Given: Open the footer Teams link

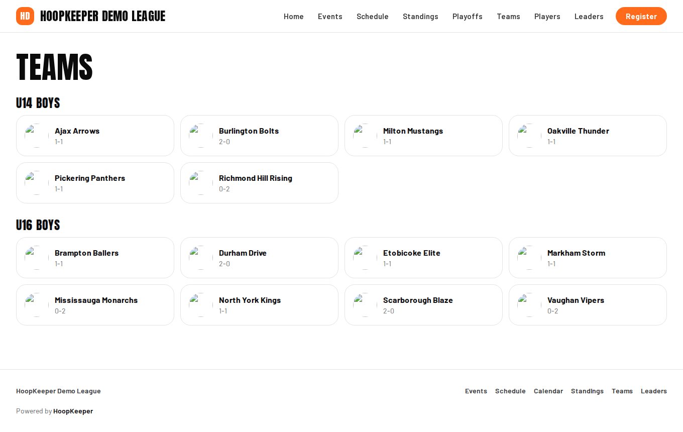Looking at the screenshot, I should coord(622,391).
